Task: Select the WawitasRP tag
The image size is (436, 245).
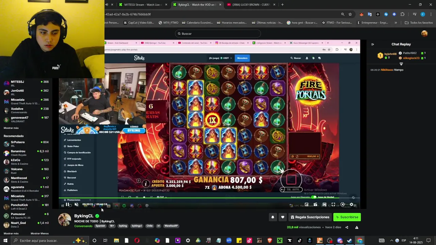Action: [171, 226]
